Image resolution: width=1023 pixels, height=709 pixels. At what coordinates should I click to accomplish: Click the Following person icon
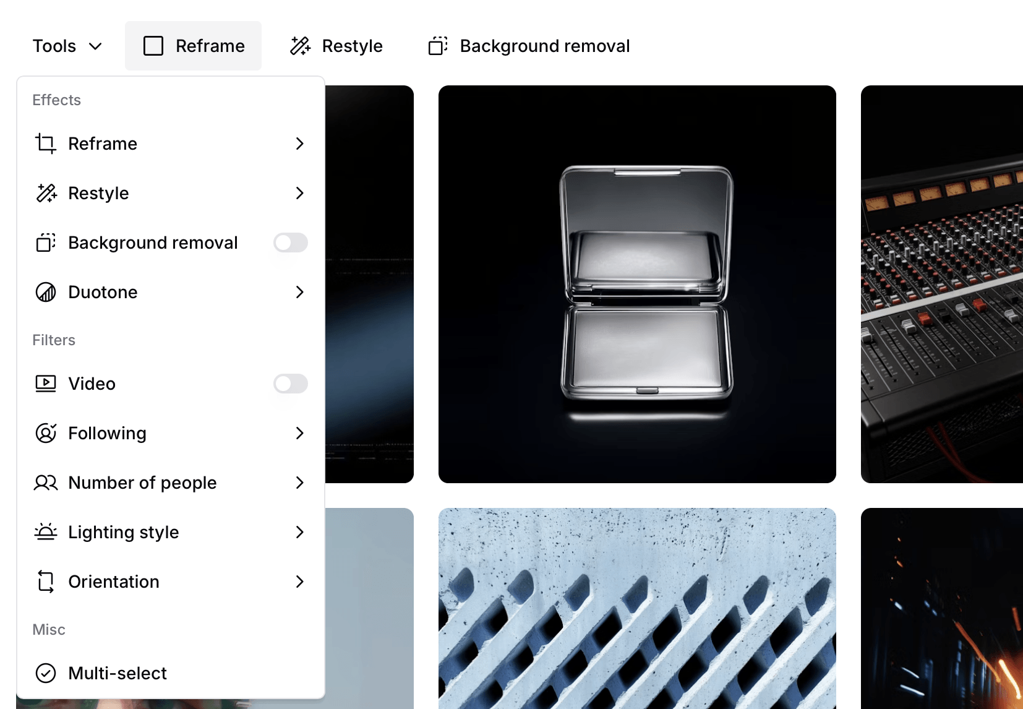pos(46,433)
